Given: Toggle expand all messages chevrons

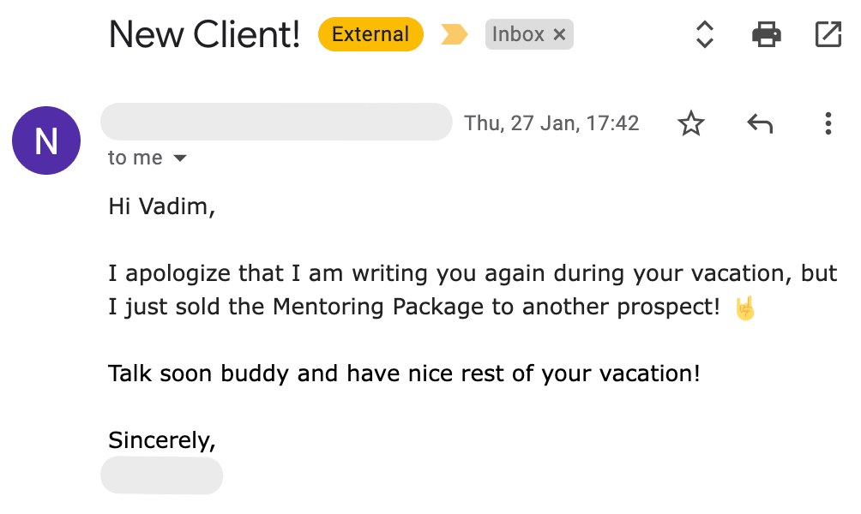Looking at the screenshot, I should tap(704, 35).
